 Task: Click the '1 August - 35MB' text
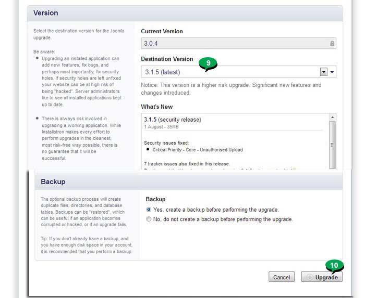tap(161, 127)
